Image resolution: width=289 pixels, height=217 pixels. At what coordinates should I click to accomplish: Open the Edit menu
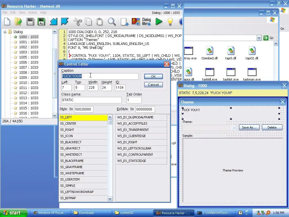coord(13,12)
